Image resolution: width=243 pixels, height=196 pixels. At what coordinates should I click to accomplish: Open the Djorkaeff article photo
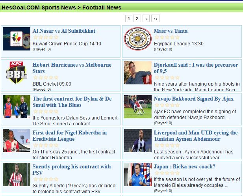pyautogui.click(x=138, y=73)
